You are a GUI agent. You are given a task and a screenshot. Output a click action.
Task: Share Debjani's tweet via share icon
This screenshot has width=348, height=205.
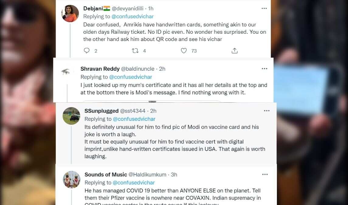pyautogui.click(x=235, y=51)
